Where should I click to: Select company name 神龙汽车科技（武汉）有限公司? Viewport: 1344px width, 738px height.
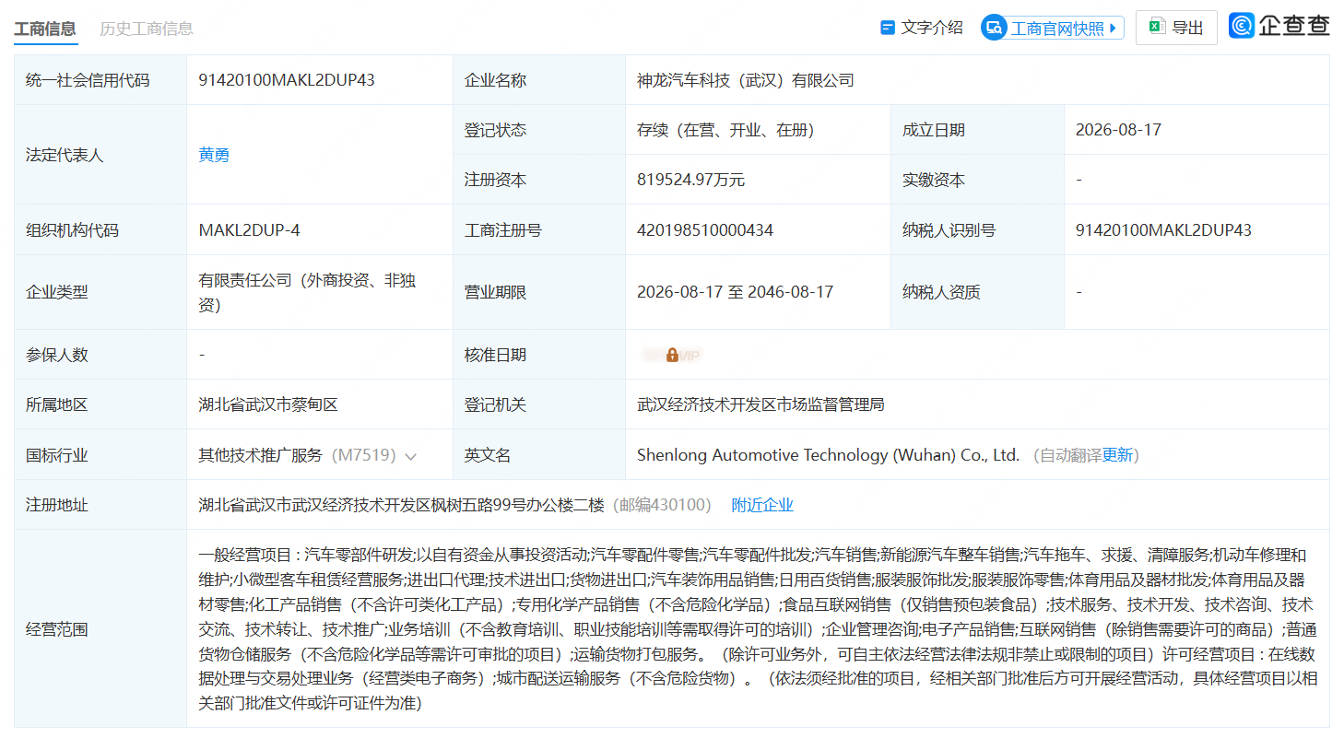(x=746, y=80)
